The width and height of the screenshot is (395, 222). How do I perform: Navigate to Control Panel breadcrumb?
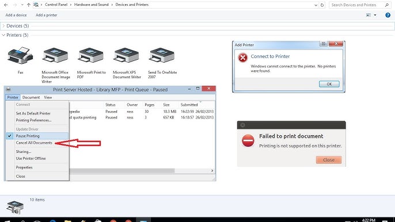[56, 5]
